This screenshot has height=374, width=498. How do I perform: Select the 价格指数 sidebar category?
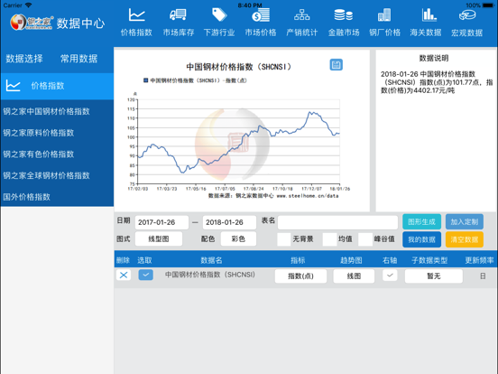57,86
